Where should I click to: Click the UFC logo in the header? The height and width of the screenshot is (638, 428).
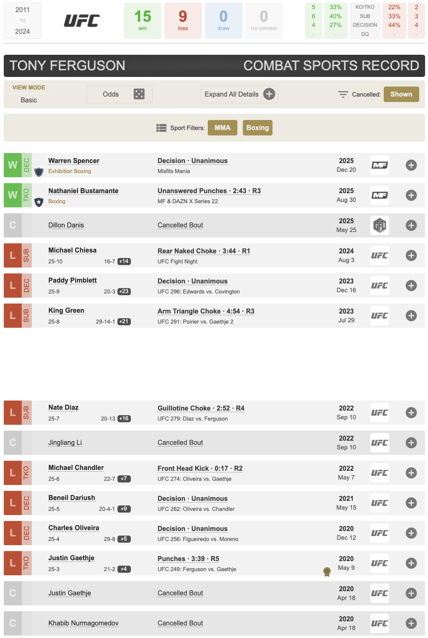(x=82, y=20)
